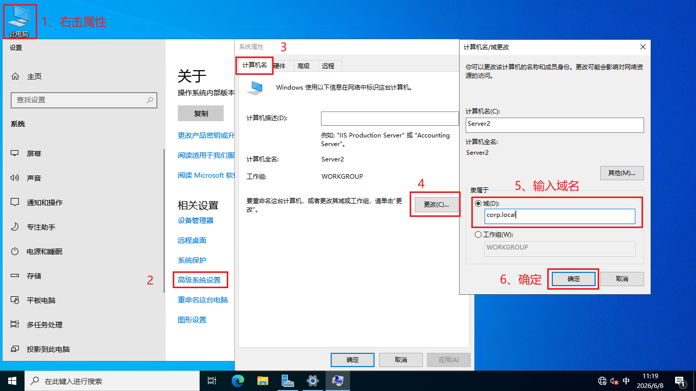This screenshot has width=696, height=391.
Task: Open System Protection link
Action: 192,260
